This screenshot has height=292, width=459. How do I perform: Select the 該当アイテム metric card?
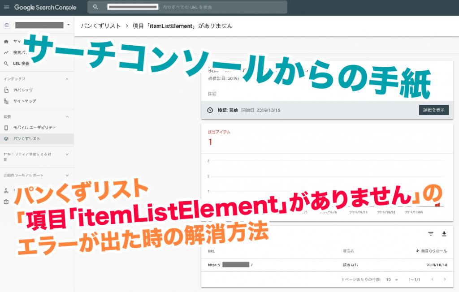click(219, 138)
